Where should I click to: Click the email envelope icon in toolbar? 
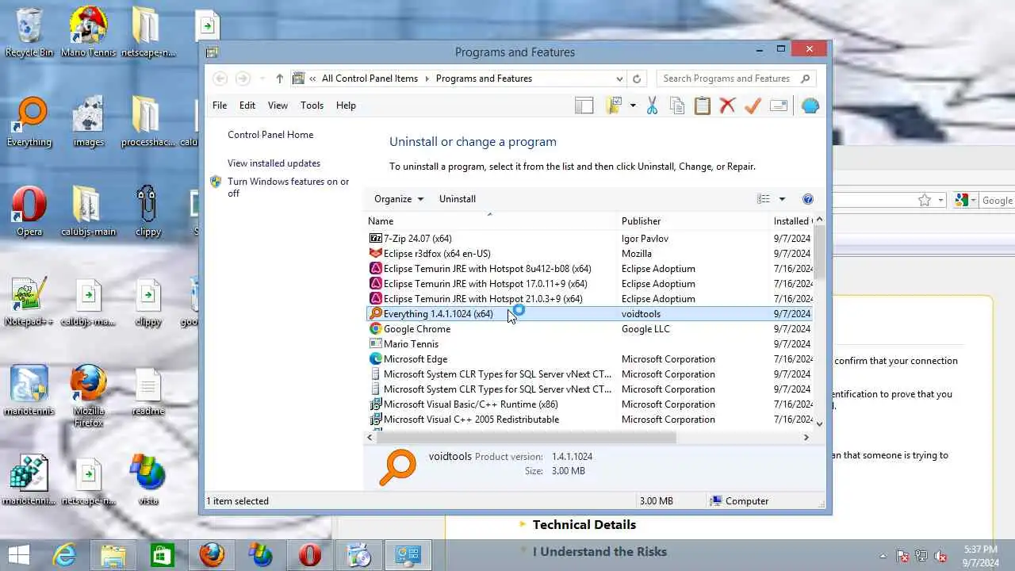tap(779, 105)
